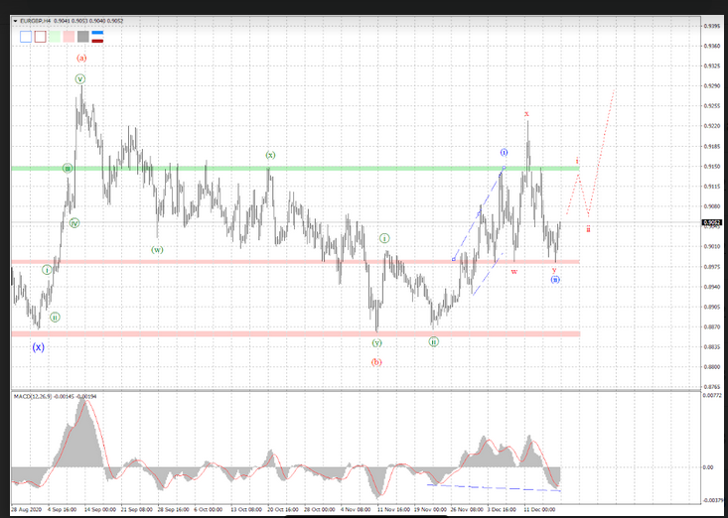This screenshot has height=518, width=728.
Task: Click the blue outlined square legend icon
Action: point(26,37)
